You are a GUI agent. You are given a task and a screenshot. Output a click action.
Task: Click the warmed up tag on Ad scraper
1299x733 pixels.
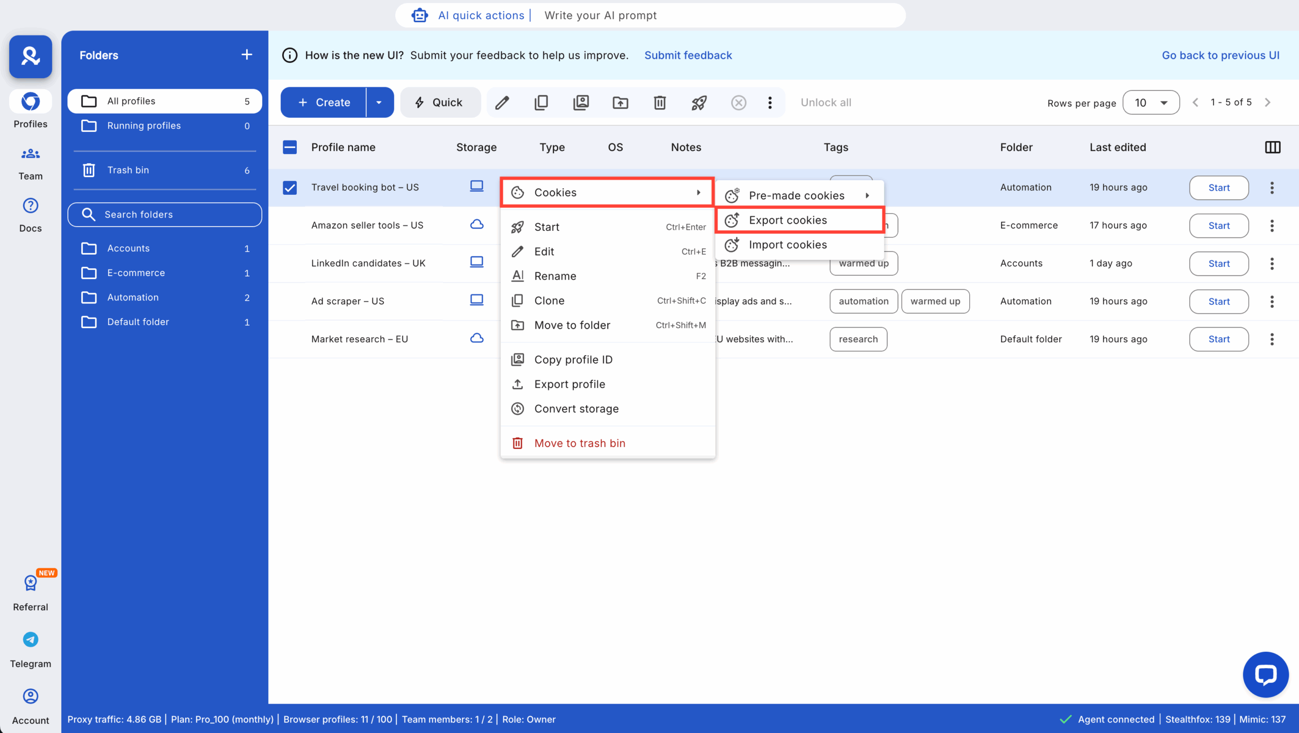point(935,301)
